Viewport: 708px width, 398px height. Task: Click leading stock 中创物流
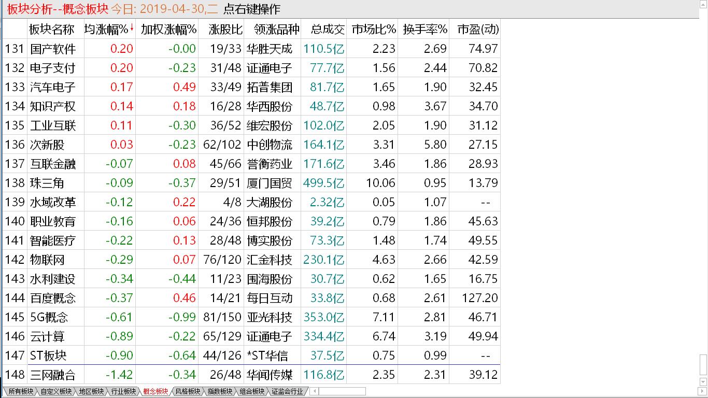point(270,145)
